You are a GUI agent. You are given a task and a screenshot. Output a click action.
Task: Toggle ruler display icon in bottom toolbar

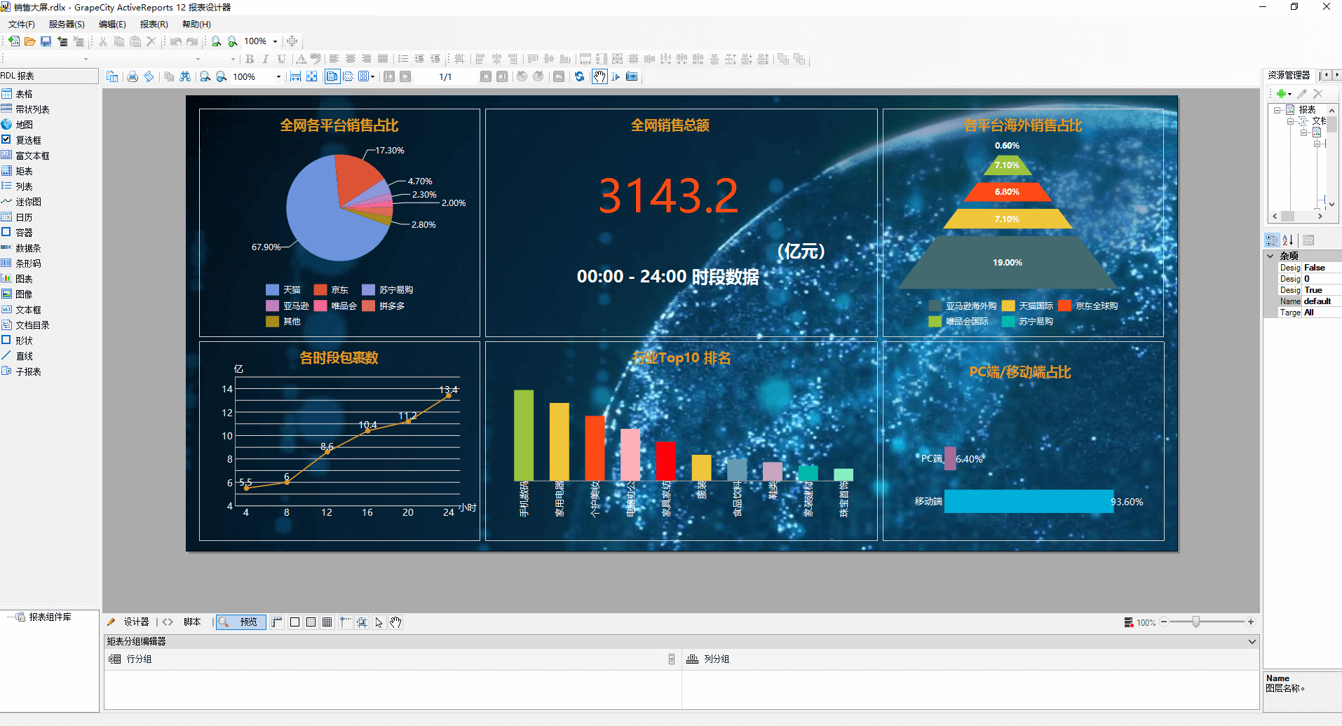(277, 622)
